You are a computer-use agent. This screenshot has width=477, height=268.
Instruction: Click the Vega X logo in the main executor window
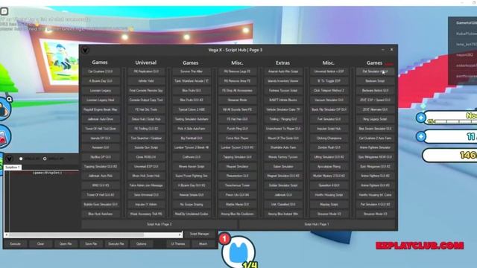pos(9,159)
